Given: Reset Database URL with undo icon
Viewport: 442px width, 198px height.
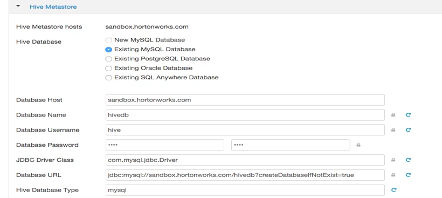Looking at the screenshot, I should coord(408,175).
